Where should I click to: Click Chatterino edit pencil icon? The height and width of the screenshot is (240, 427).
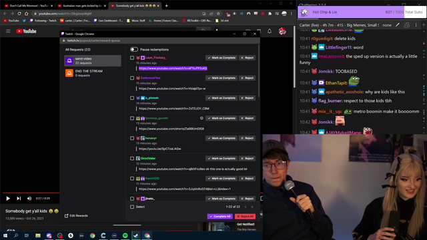pos(398,25)
